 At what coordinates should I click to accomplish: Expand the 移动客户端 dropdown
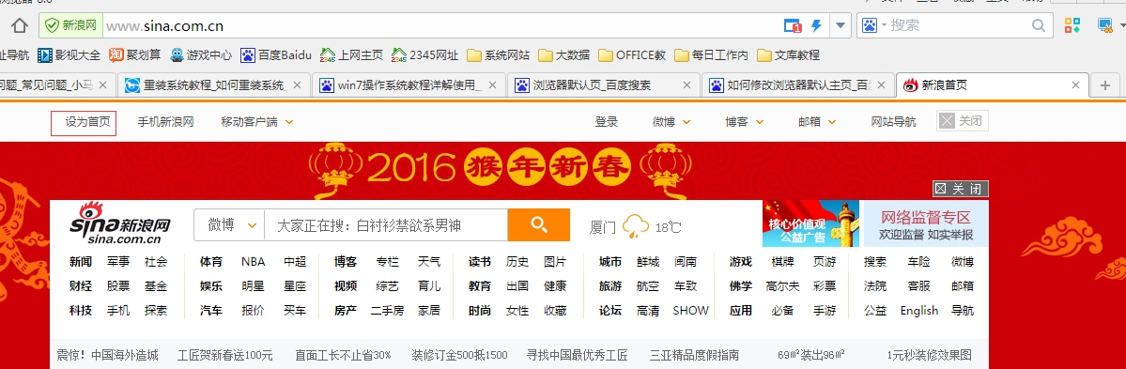[257, 122]
